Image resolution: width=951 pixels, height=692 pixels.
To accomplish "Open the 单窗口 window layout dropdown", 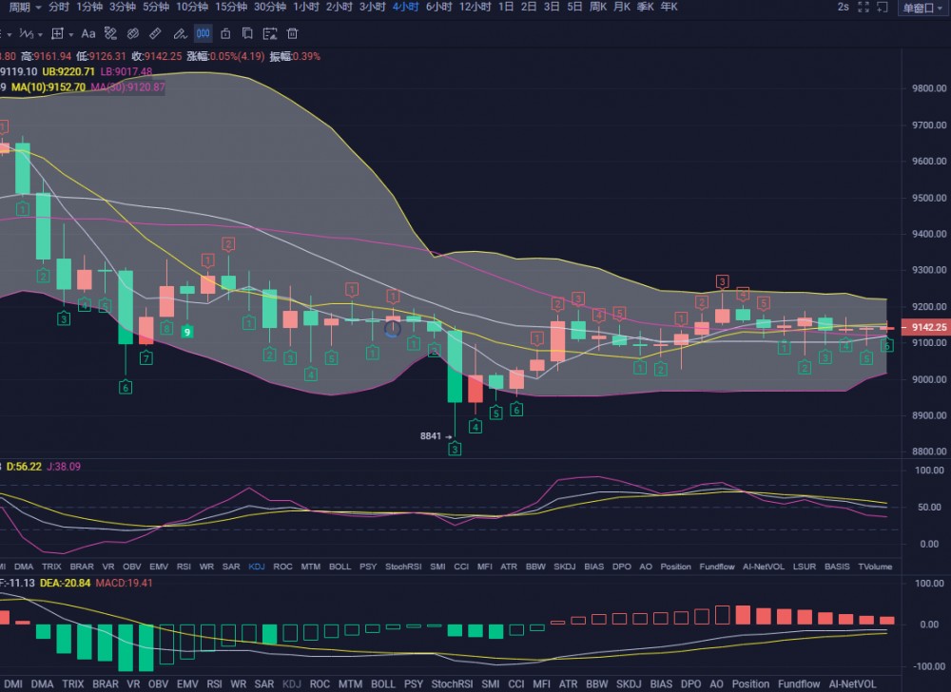I will 922,8.
